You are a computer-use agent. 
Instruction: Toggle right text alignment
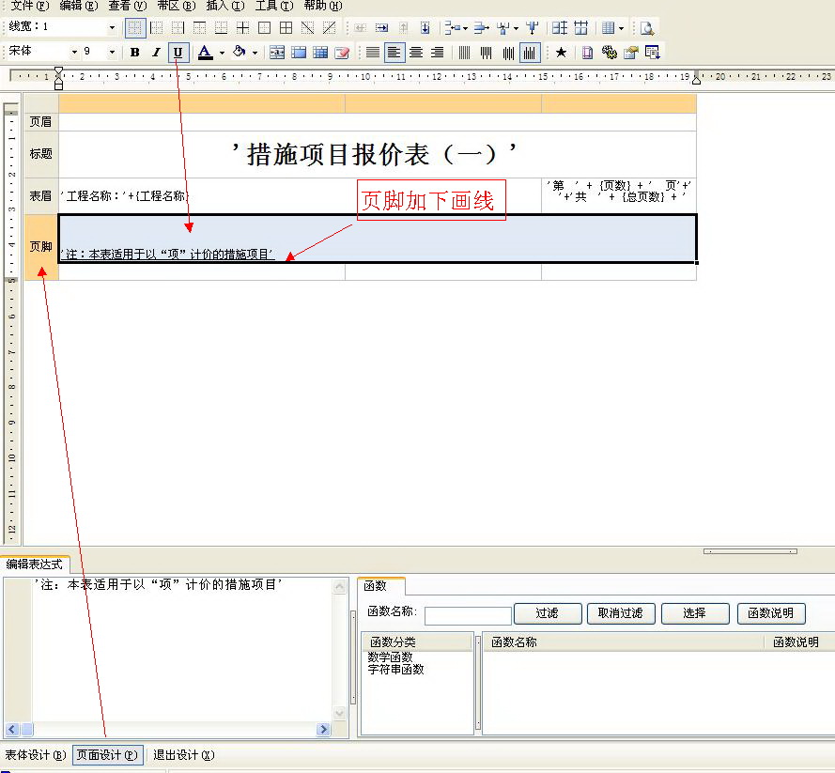(x=437, y=53)
